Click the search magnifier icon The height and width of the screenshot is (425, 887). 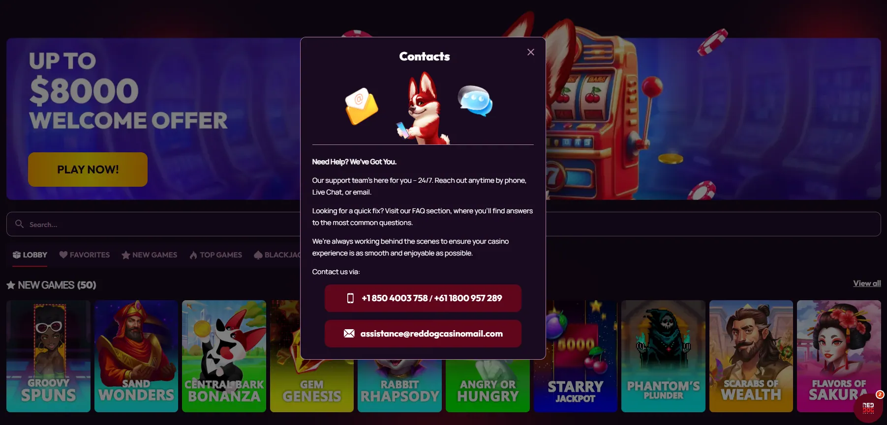(19, 224)
